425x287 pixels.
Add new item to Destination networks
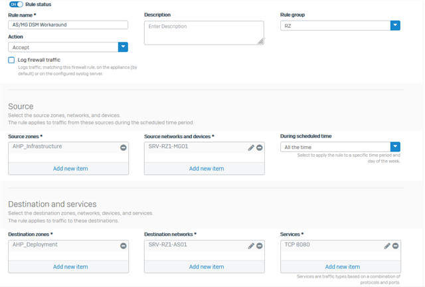(x=207, y=266)
